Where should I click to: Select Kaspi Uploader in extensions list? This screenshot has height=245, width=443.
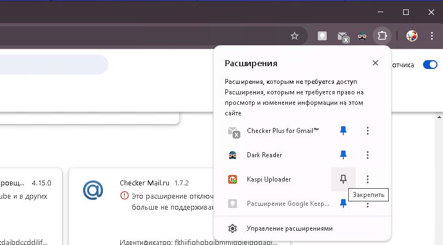pos(269,179)
